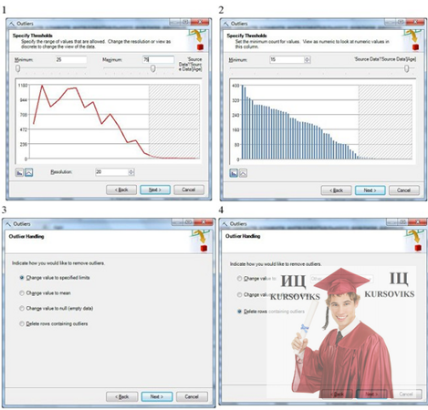Click Back button in dialog 2
Image resolution: width=428 pixels, height=410 pixels.
pos(337,190)
